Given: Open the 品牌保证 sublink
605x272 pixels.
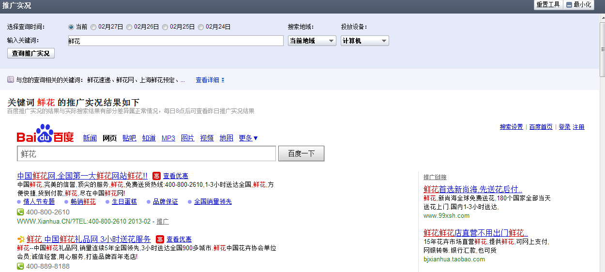Looking at the screenshot, I should 166,202.
